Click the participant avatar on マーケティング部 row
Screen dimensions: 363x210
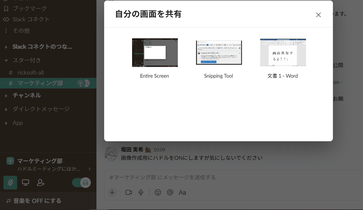pyautogui.click(x=87, y=83)
